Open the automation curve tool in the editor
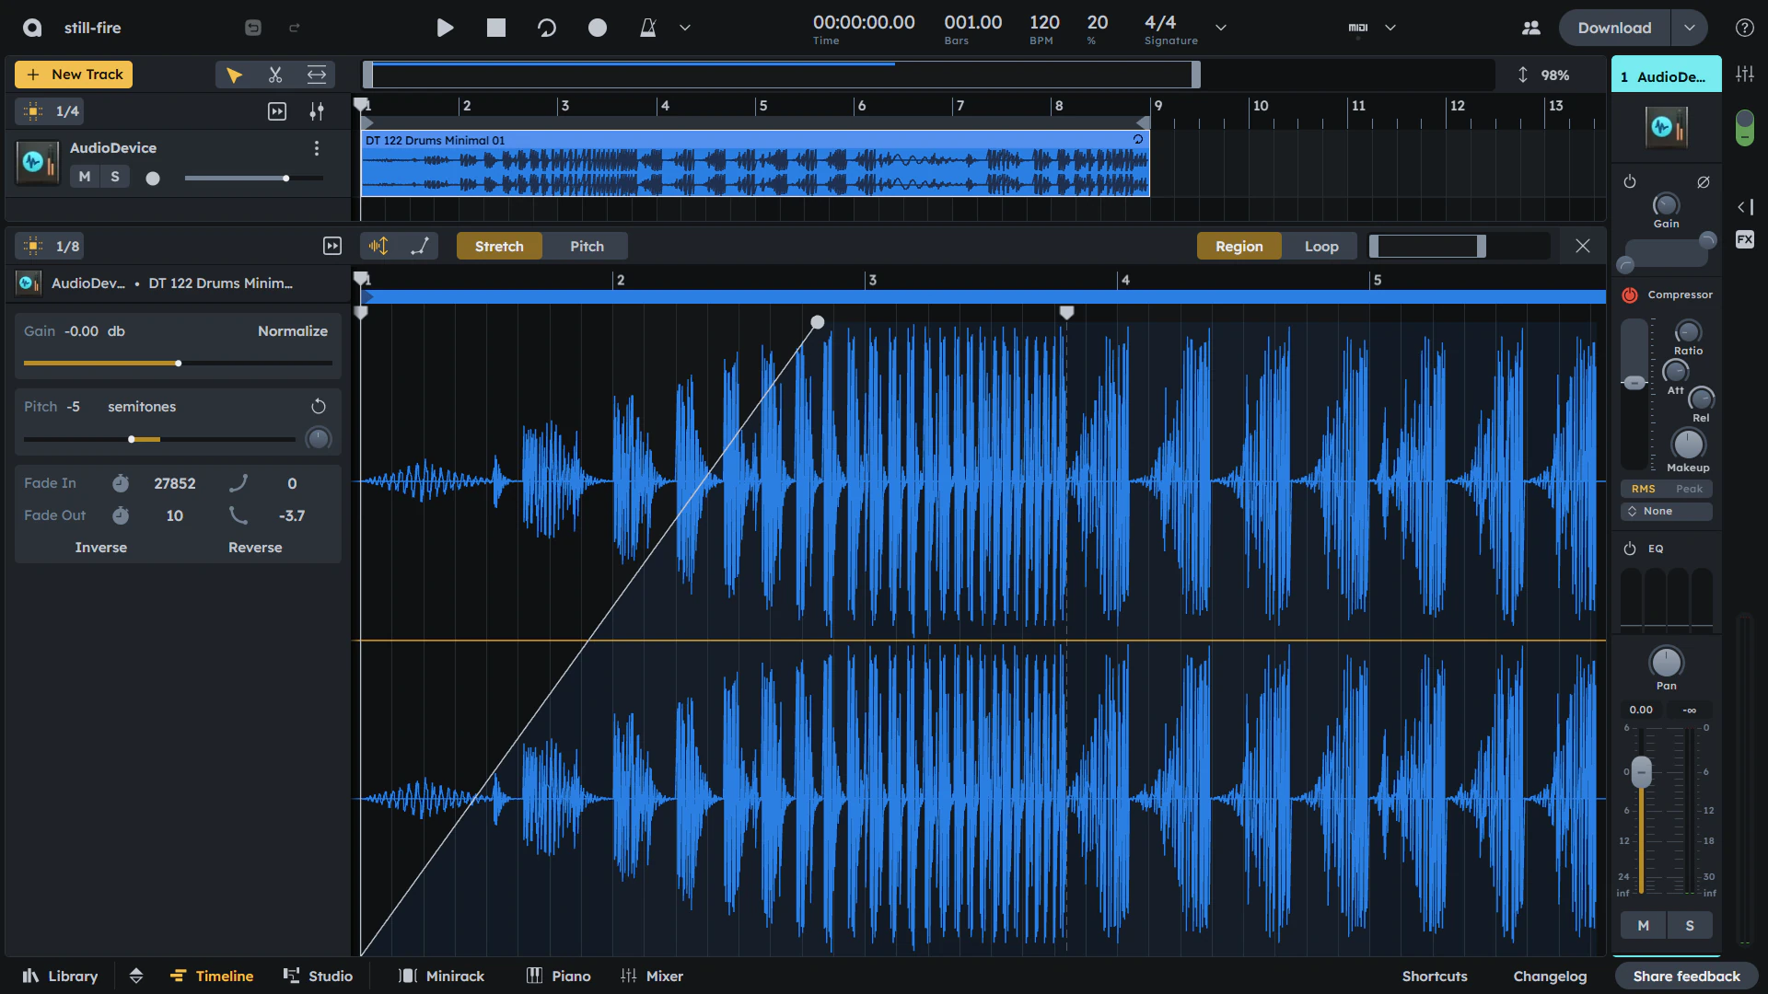1768x994 pixels. 422,246
